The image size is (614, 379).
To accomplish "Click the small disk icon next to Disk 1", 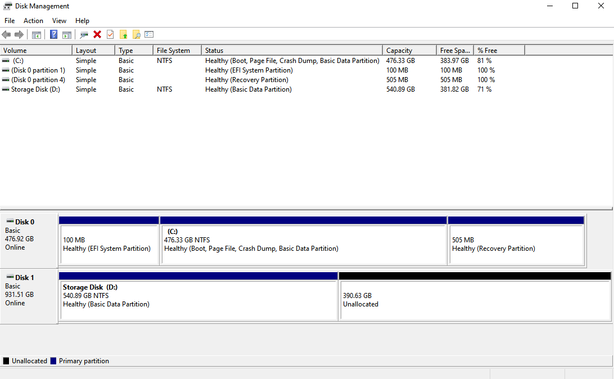I will click(x=10, y=277).
